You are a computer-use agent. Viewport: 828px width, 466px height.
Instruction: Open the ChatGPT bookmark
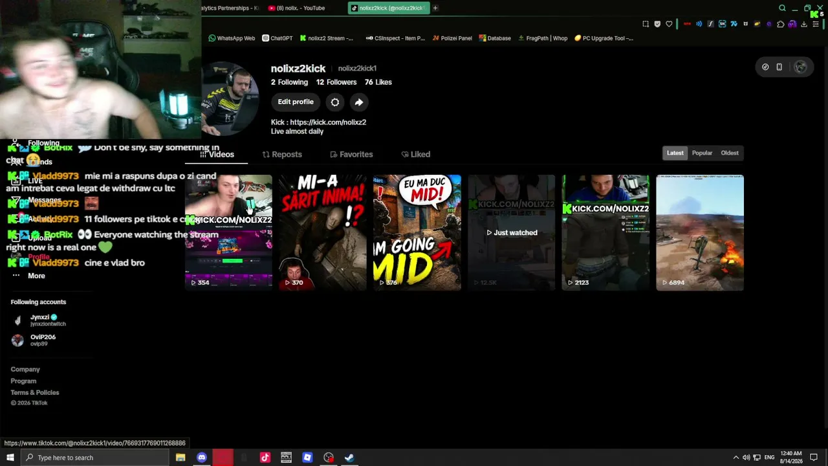278,38
